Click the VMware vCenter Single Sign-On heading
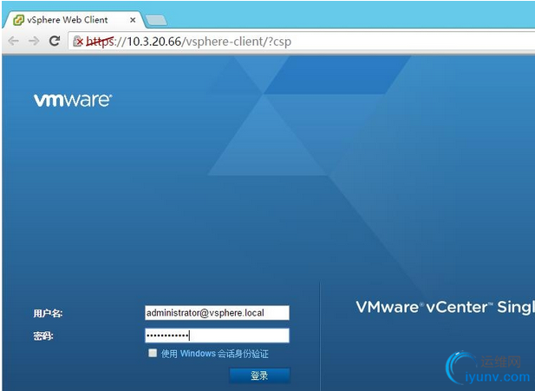 (x=445, y=307)
